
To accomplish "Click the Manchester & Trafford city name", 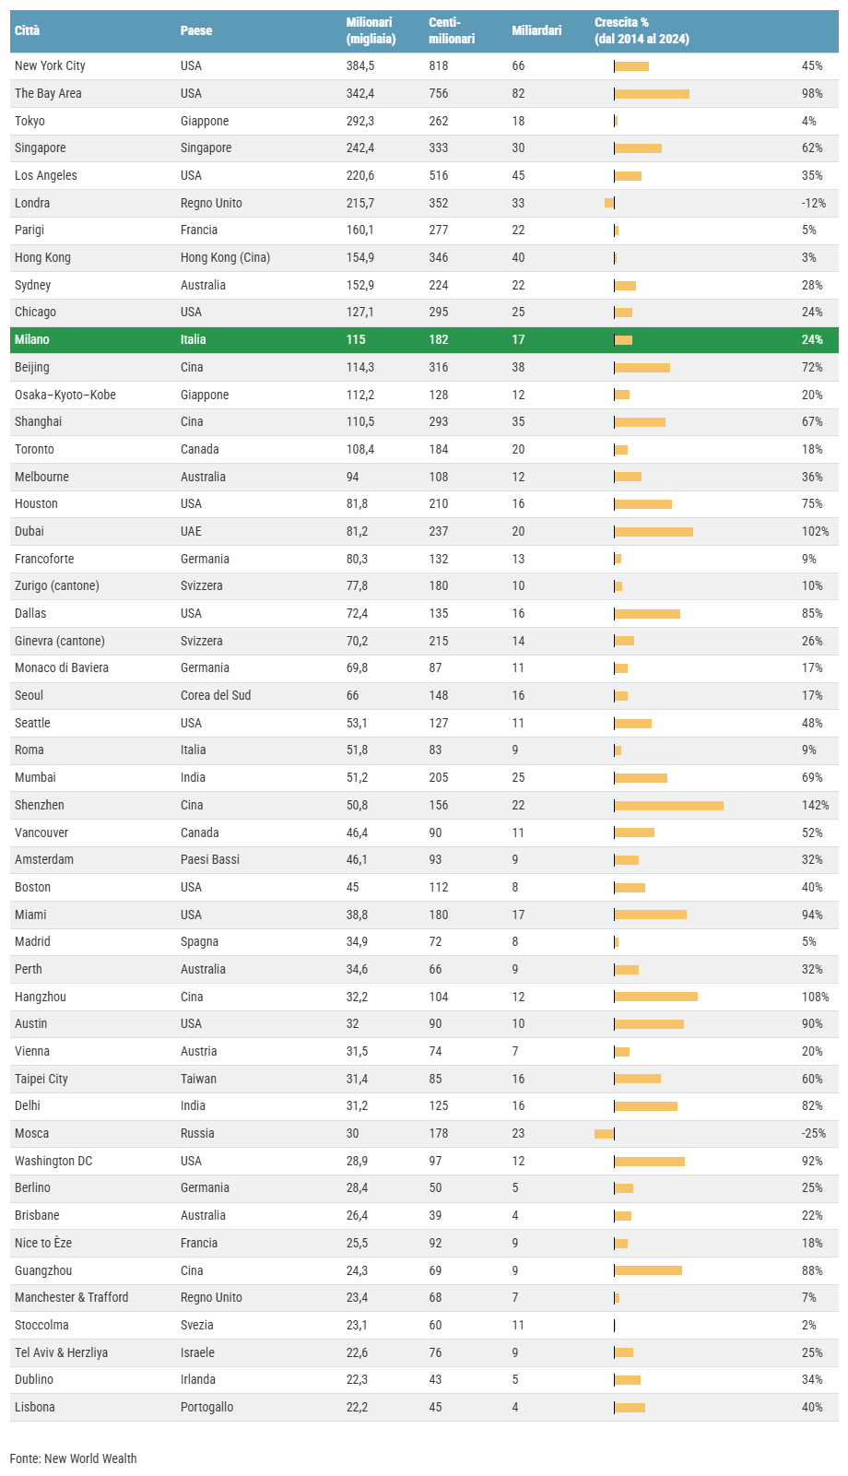I will point(72,1297).
